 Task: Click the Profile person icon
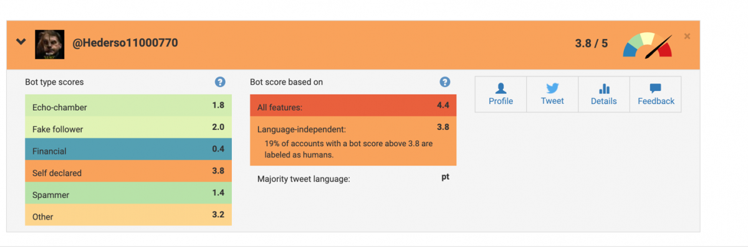[x=501, y=88]
